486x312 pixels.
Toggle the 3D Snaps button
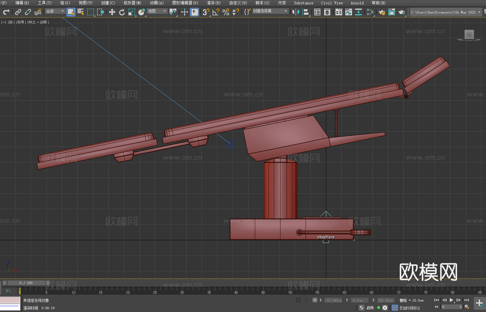(206, 12)
